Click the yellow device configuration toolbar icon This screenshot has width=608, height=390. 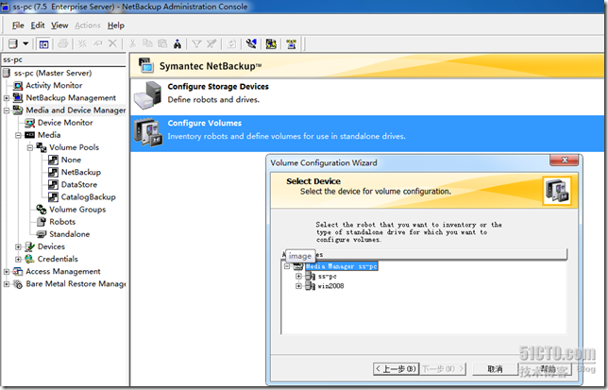(x=271, y=43)
